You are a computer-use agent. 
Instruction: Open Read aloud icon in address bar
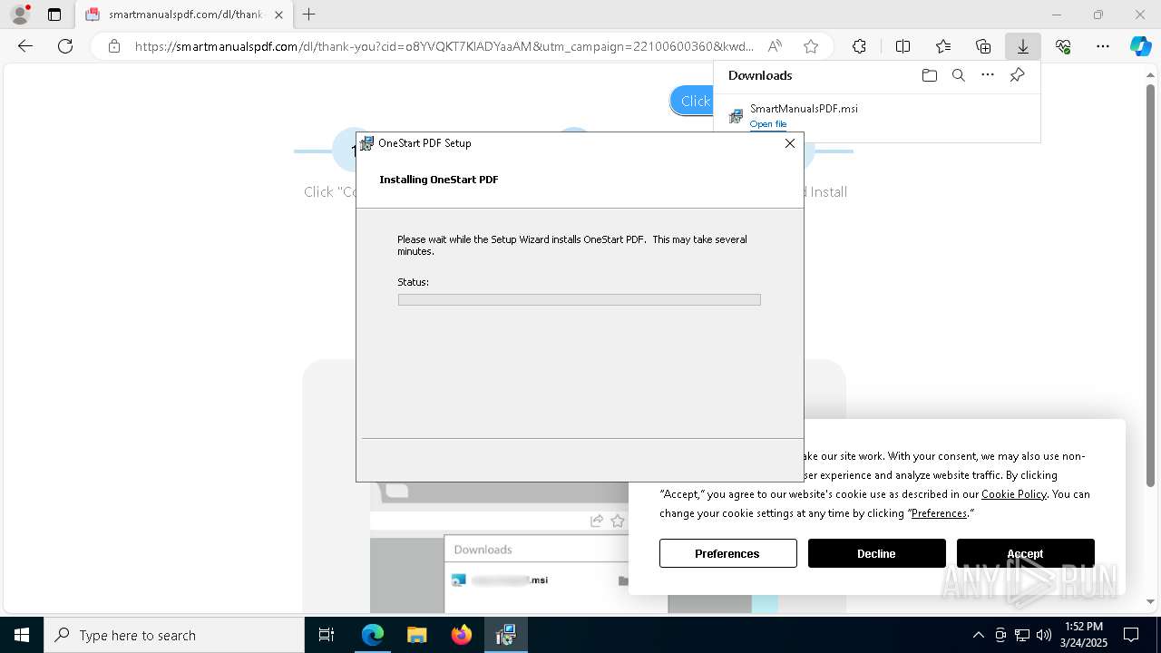coord(775,46)
